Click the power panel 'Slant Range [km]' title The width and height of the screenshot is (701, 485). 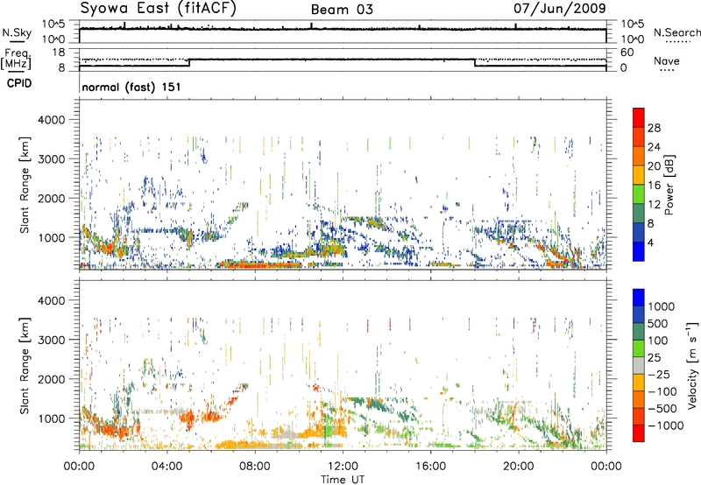pyautogui.click(x=25, y=185)
